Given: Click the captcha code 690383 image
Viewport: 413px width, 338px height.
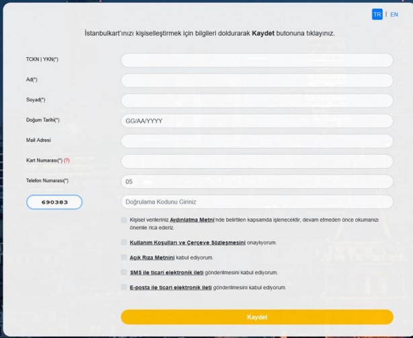Looking at the screenshot, I should (x=54, y=202).
